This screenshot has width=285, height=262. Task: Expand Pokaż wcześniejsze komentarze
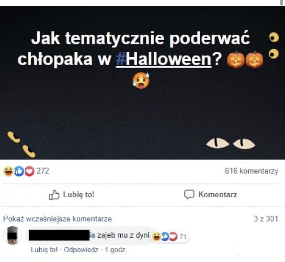coord(58,219)
